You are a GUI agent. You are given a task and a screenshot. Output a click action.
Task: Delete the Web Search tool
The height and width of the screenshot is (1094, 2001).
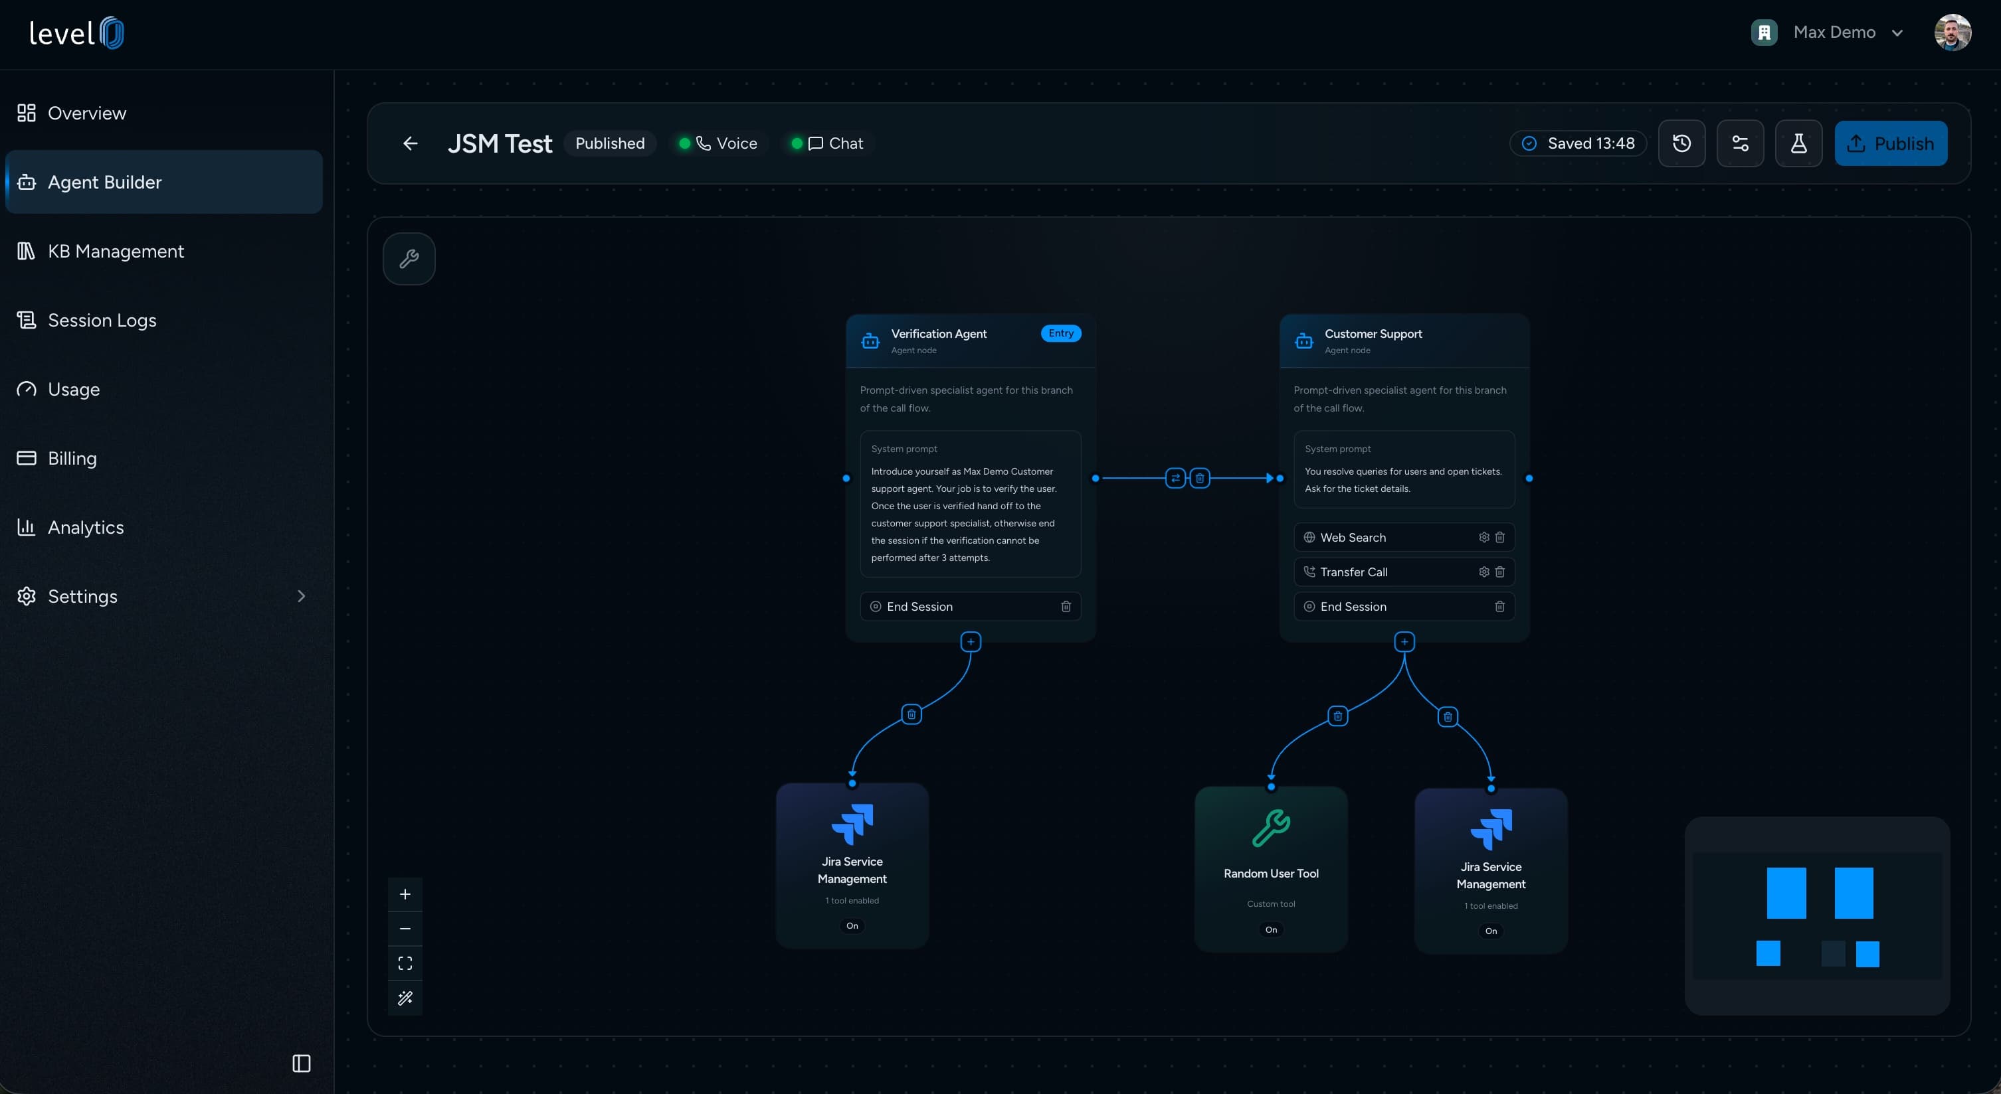(x=1500, y=537)
